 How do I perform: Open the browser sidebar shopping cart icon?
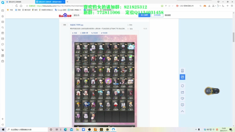pos(3,50)
